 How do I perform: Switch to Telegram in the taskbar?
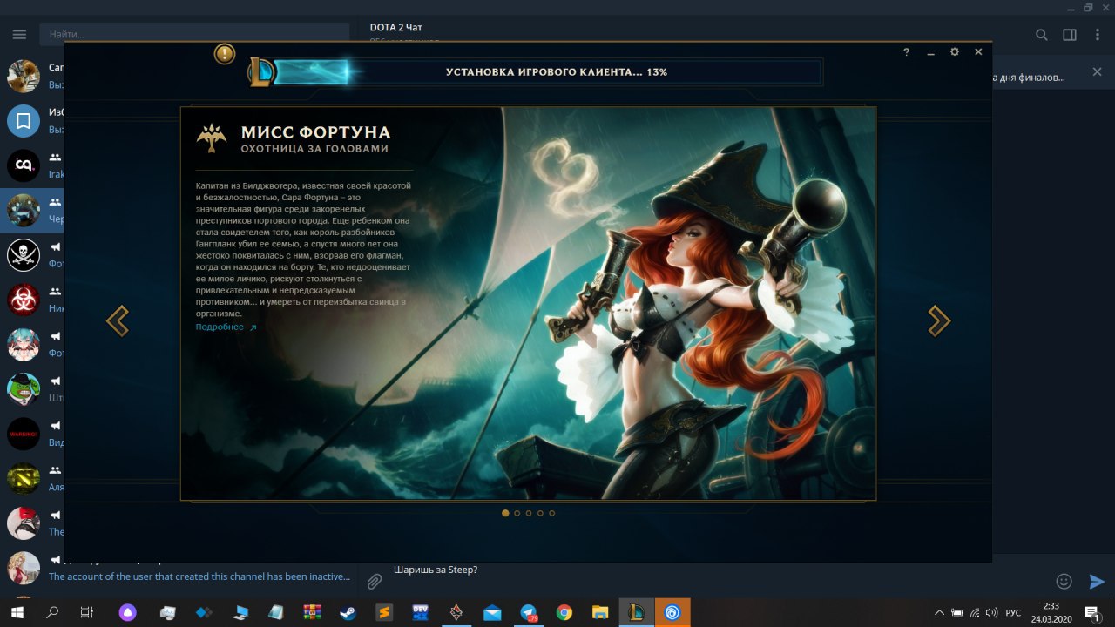(x=529, y=612)
